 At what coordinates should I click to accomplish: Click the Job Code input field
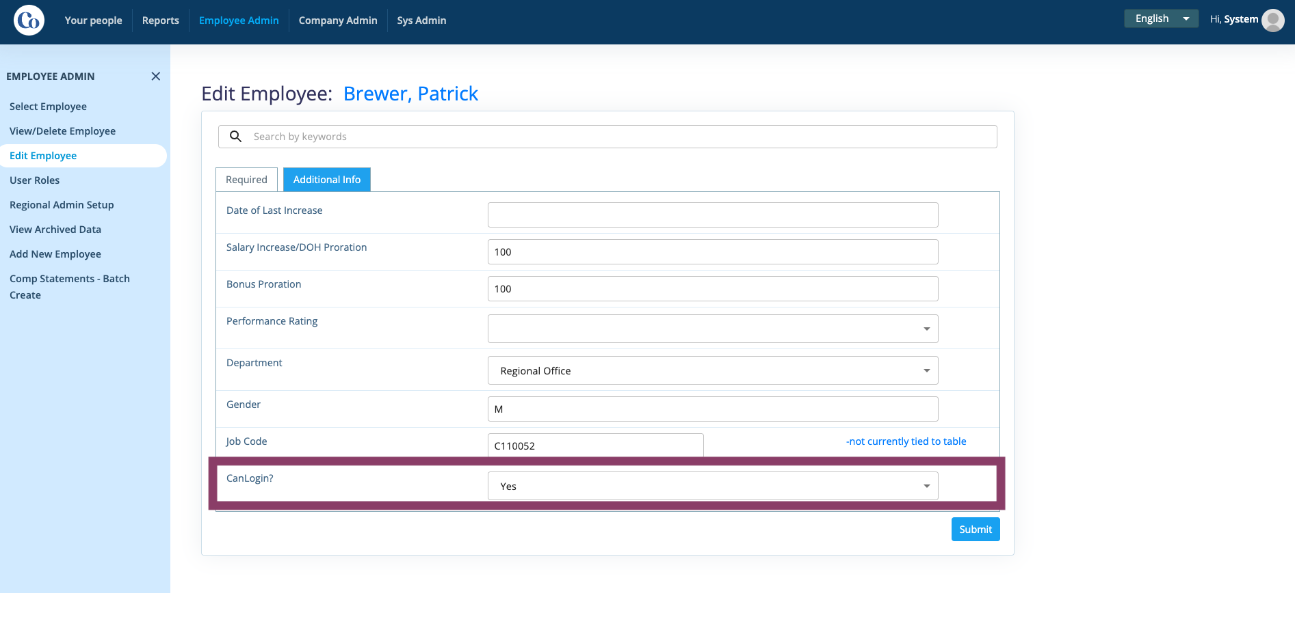[595, 446]
